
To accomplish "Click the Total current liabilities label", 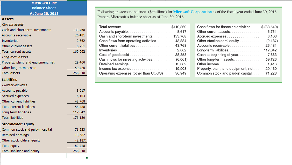I will [x=18, y=107].
